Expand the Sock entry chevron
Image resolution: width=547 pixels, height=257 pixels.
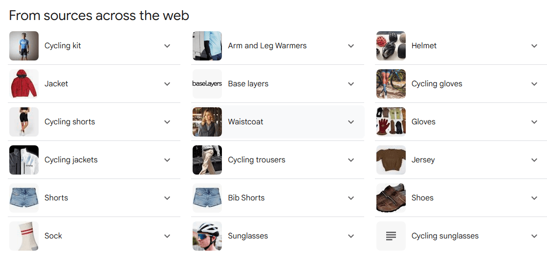tap(167, 236)
